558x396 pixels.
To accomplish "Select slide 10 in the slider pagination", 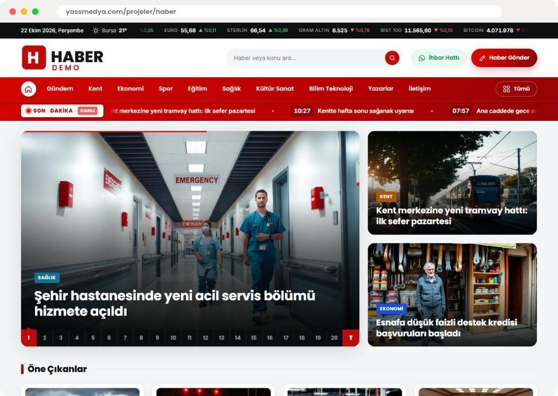I will (173, 338).
